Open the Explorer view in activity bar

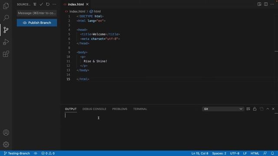coord(6,6)
